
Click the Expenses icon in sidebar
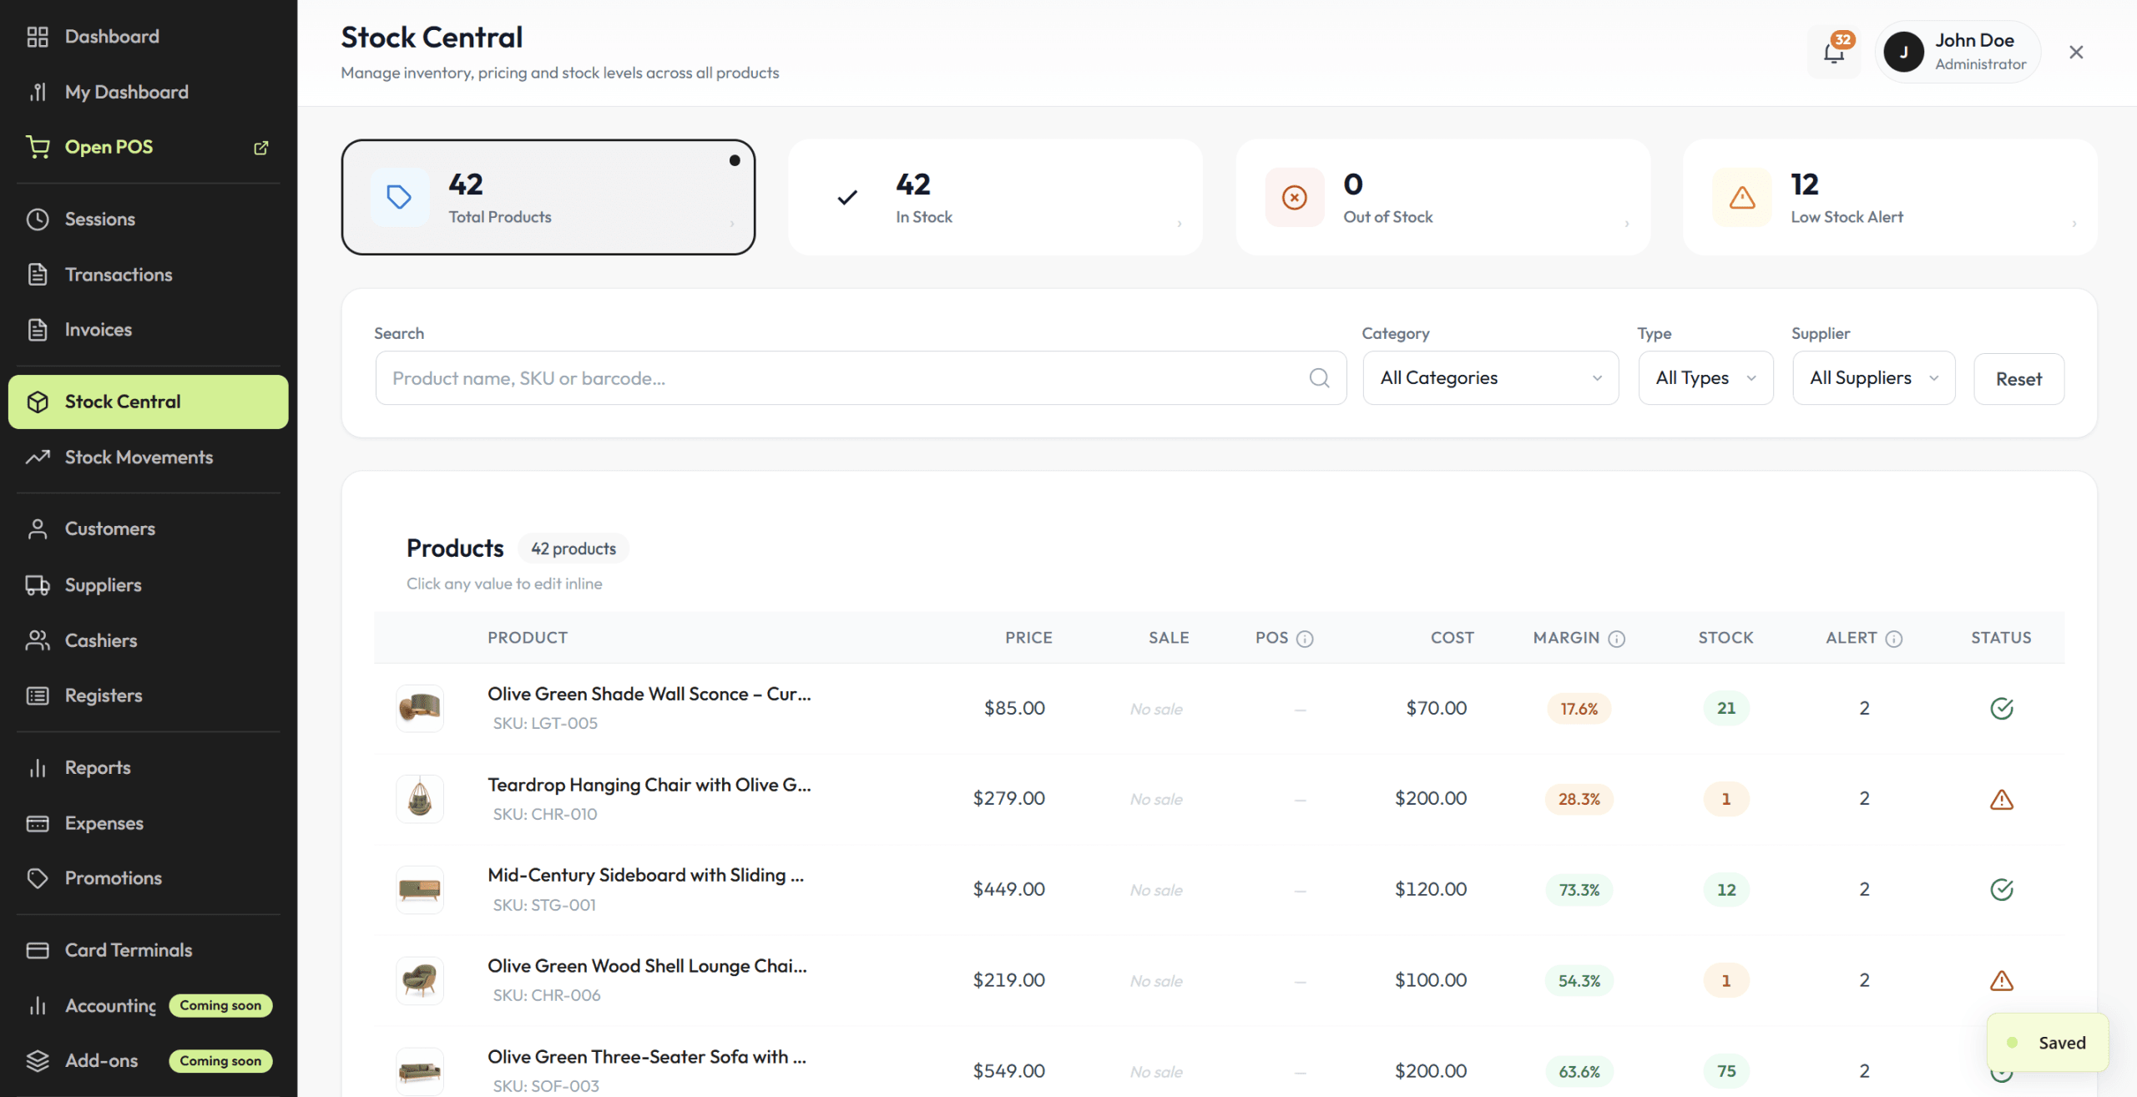[x=38, y=824]
